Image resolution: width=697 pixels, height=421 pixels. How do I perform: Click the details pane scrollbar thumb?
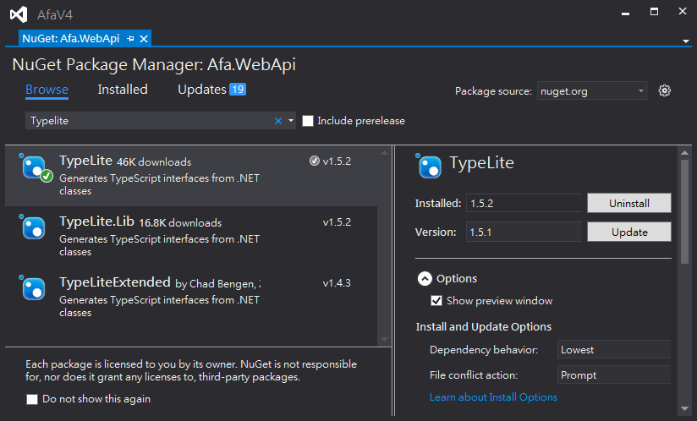coord(684,212)
